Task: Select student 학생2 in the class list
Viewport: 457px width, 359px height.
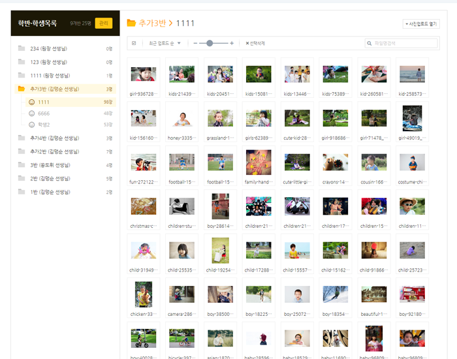Action: [44, 124]
